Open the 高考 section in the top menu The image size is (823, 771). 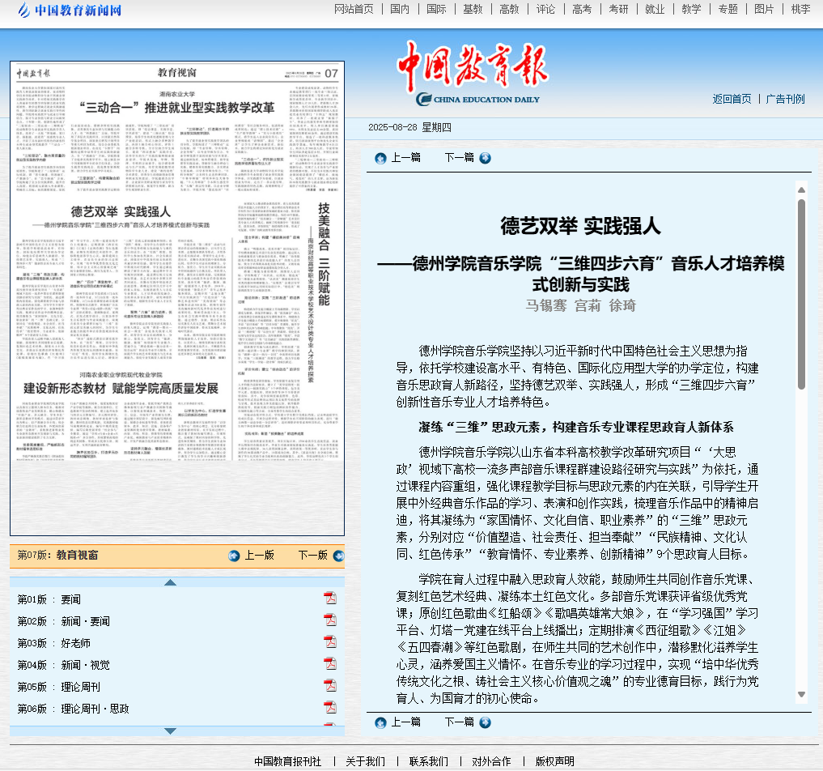point(582,9)
